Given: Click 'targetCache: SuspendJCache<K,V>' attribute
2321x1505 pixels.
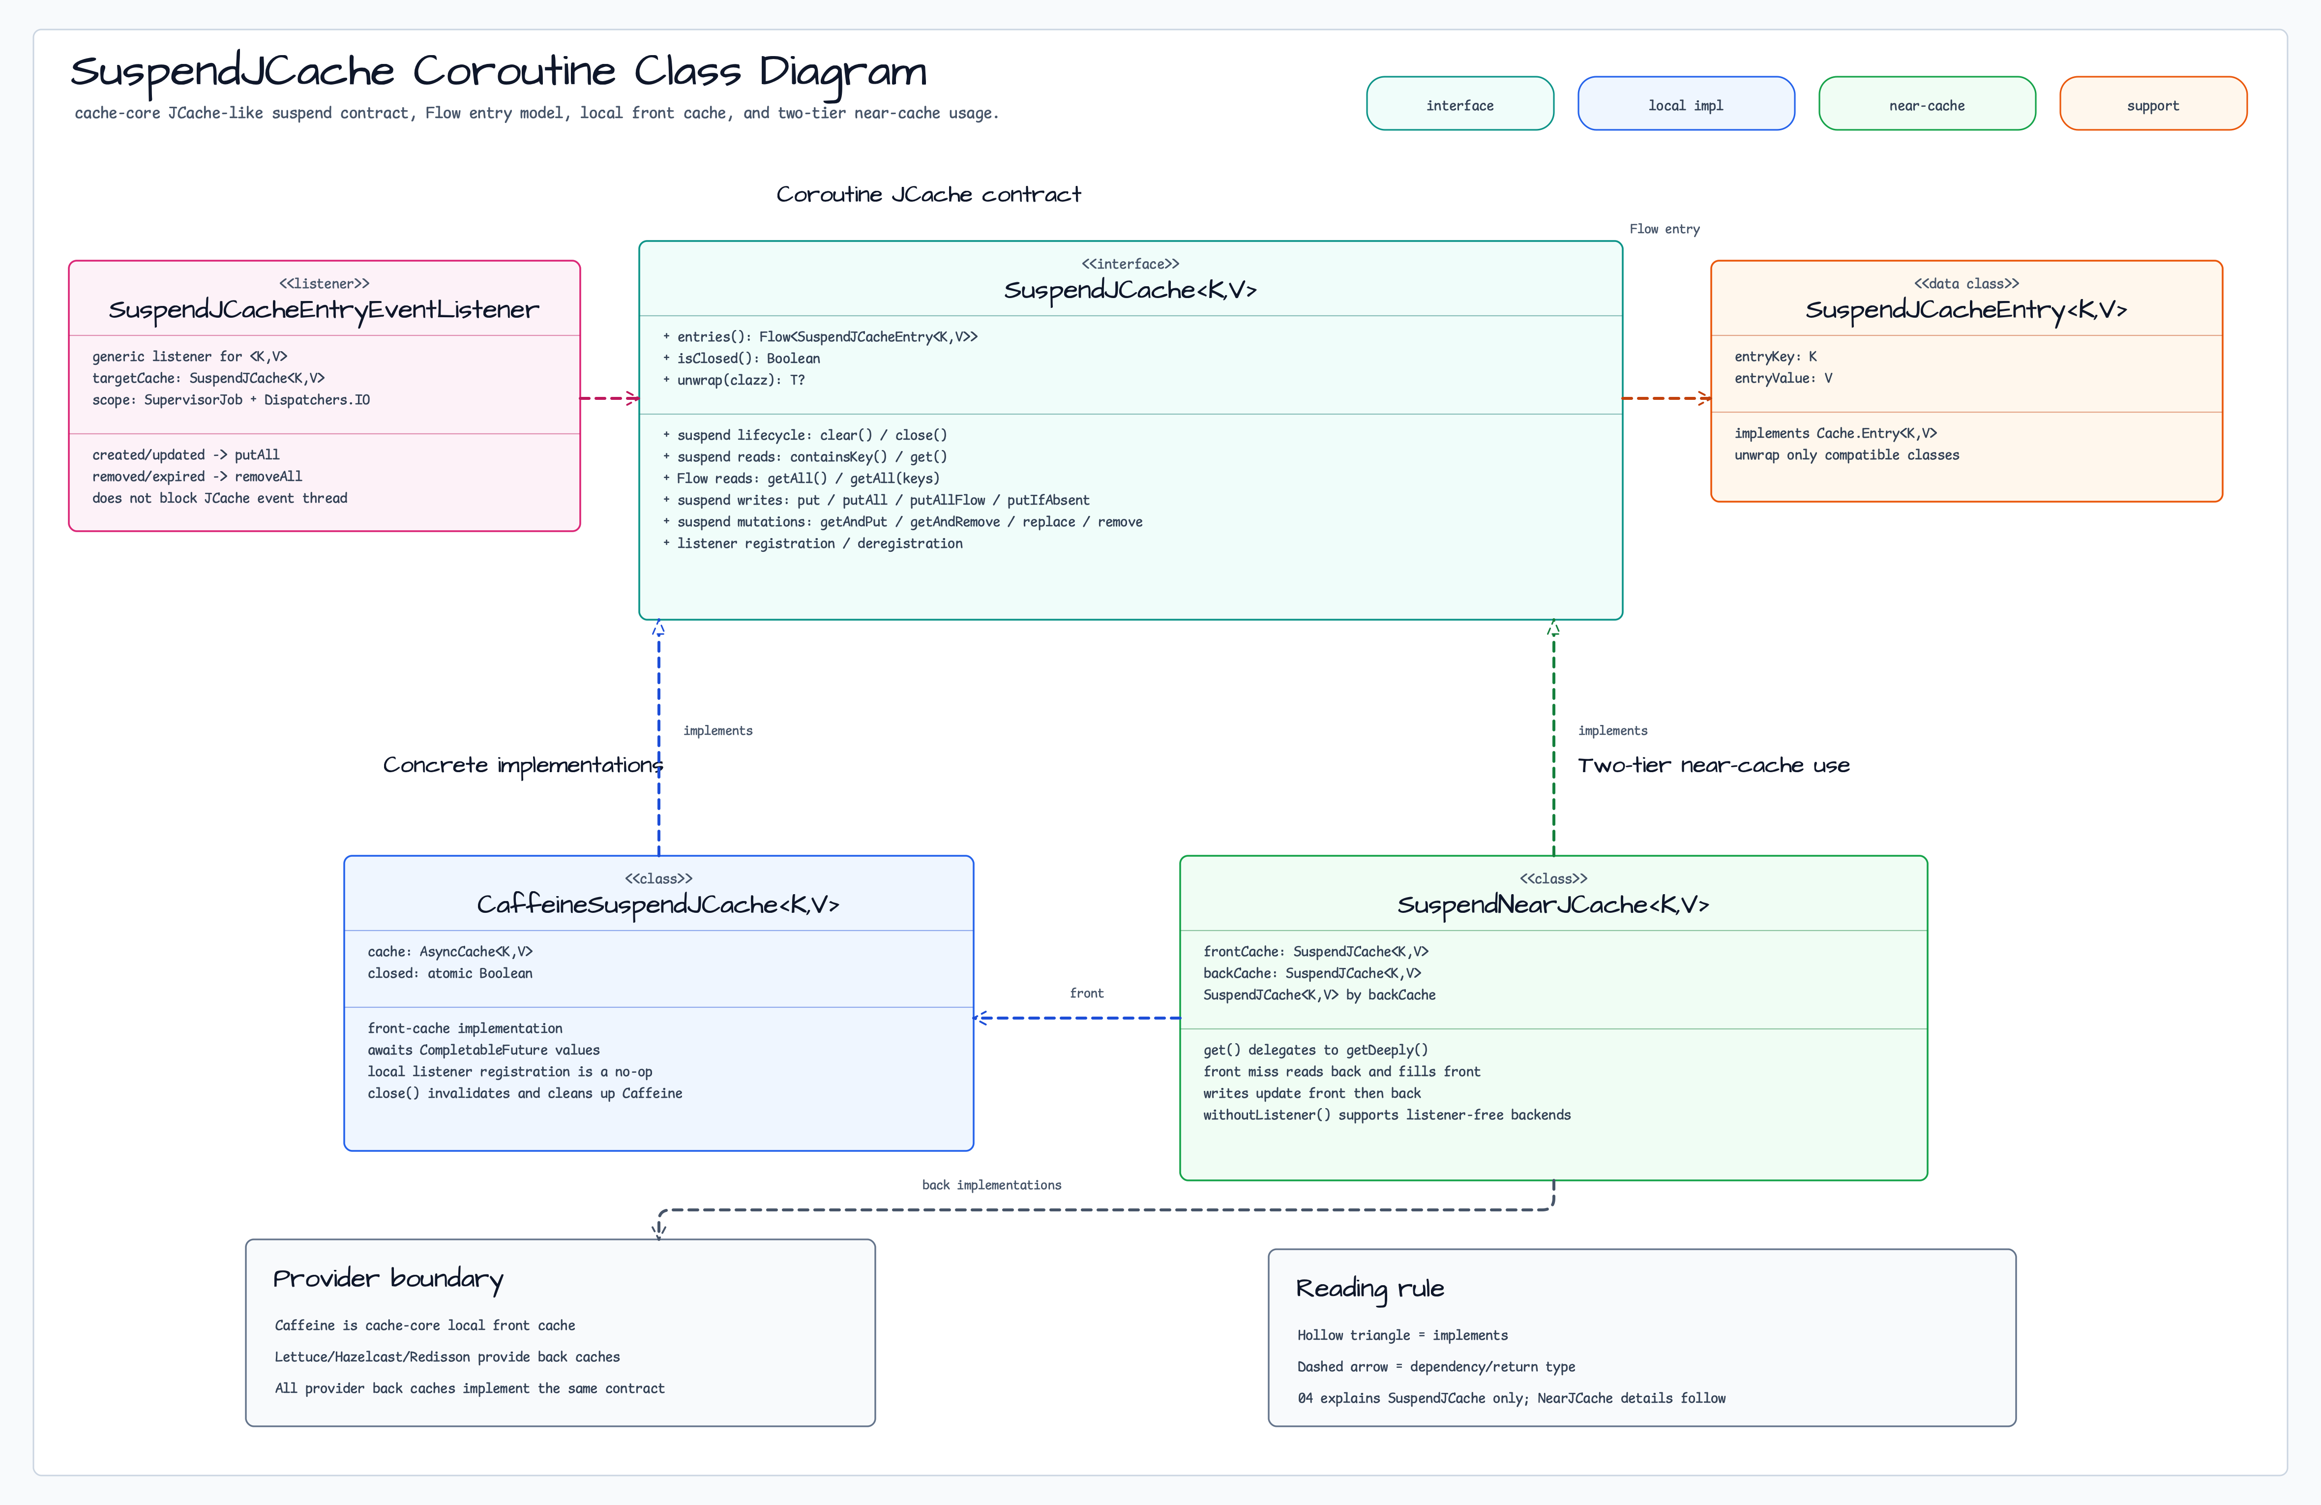Looking at the screenshot, I should (x=208, y=378).
